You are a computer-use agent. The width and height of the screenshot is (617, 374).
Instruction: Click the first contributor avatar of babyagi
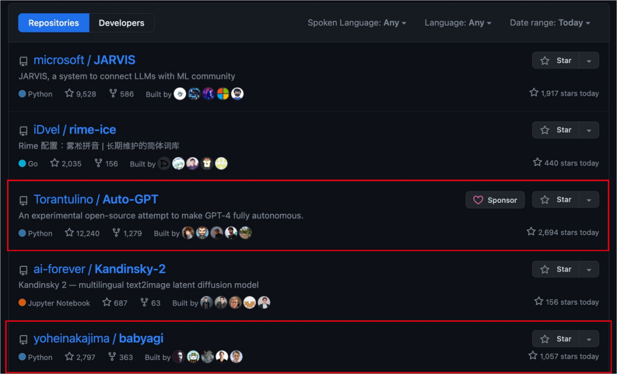click(179, 357)
